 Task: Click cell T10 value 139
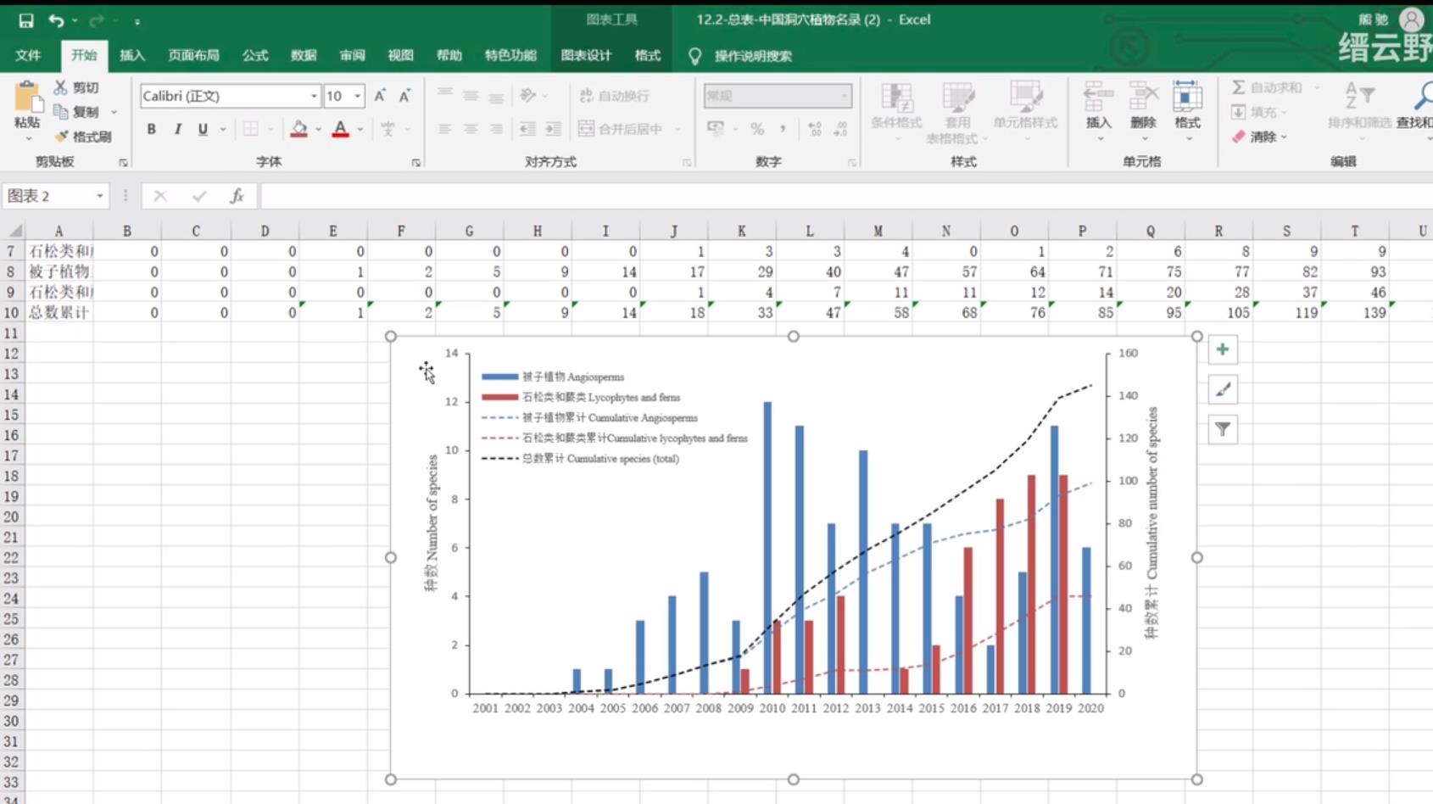(1355, 312)
